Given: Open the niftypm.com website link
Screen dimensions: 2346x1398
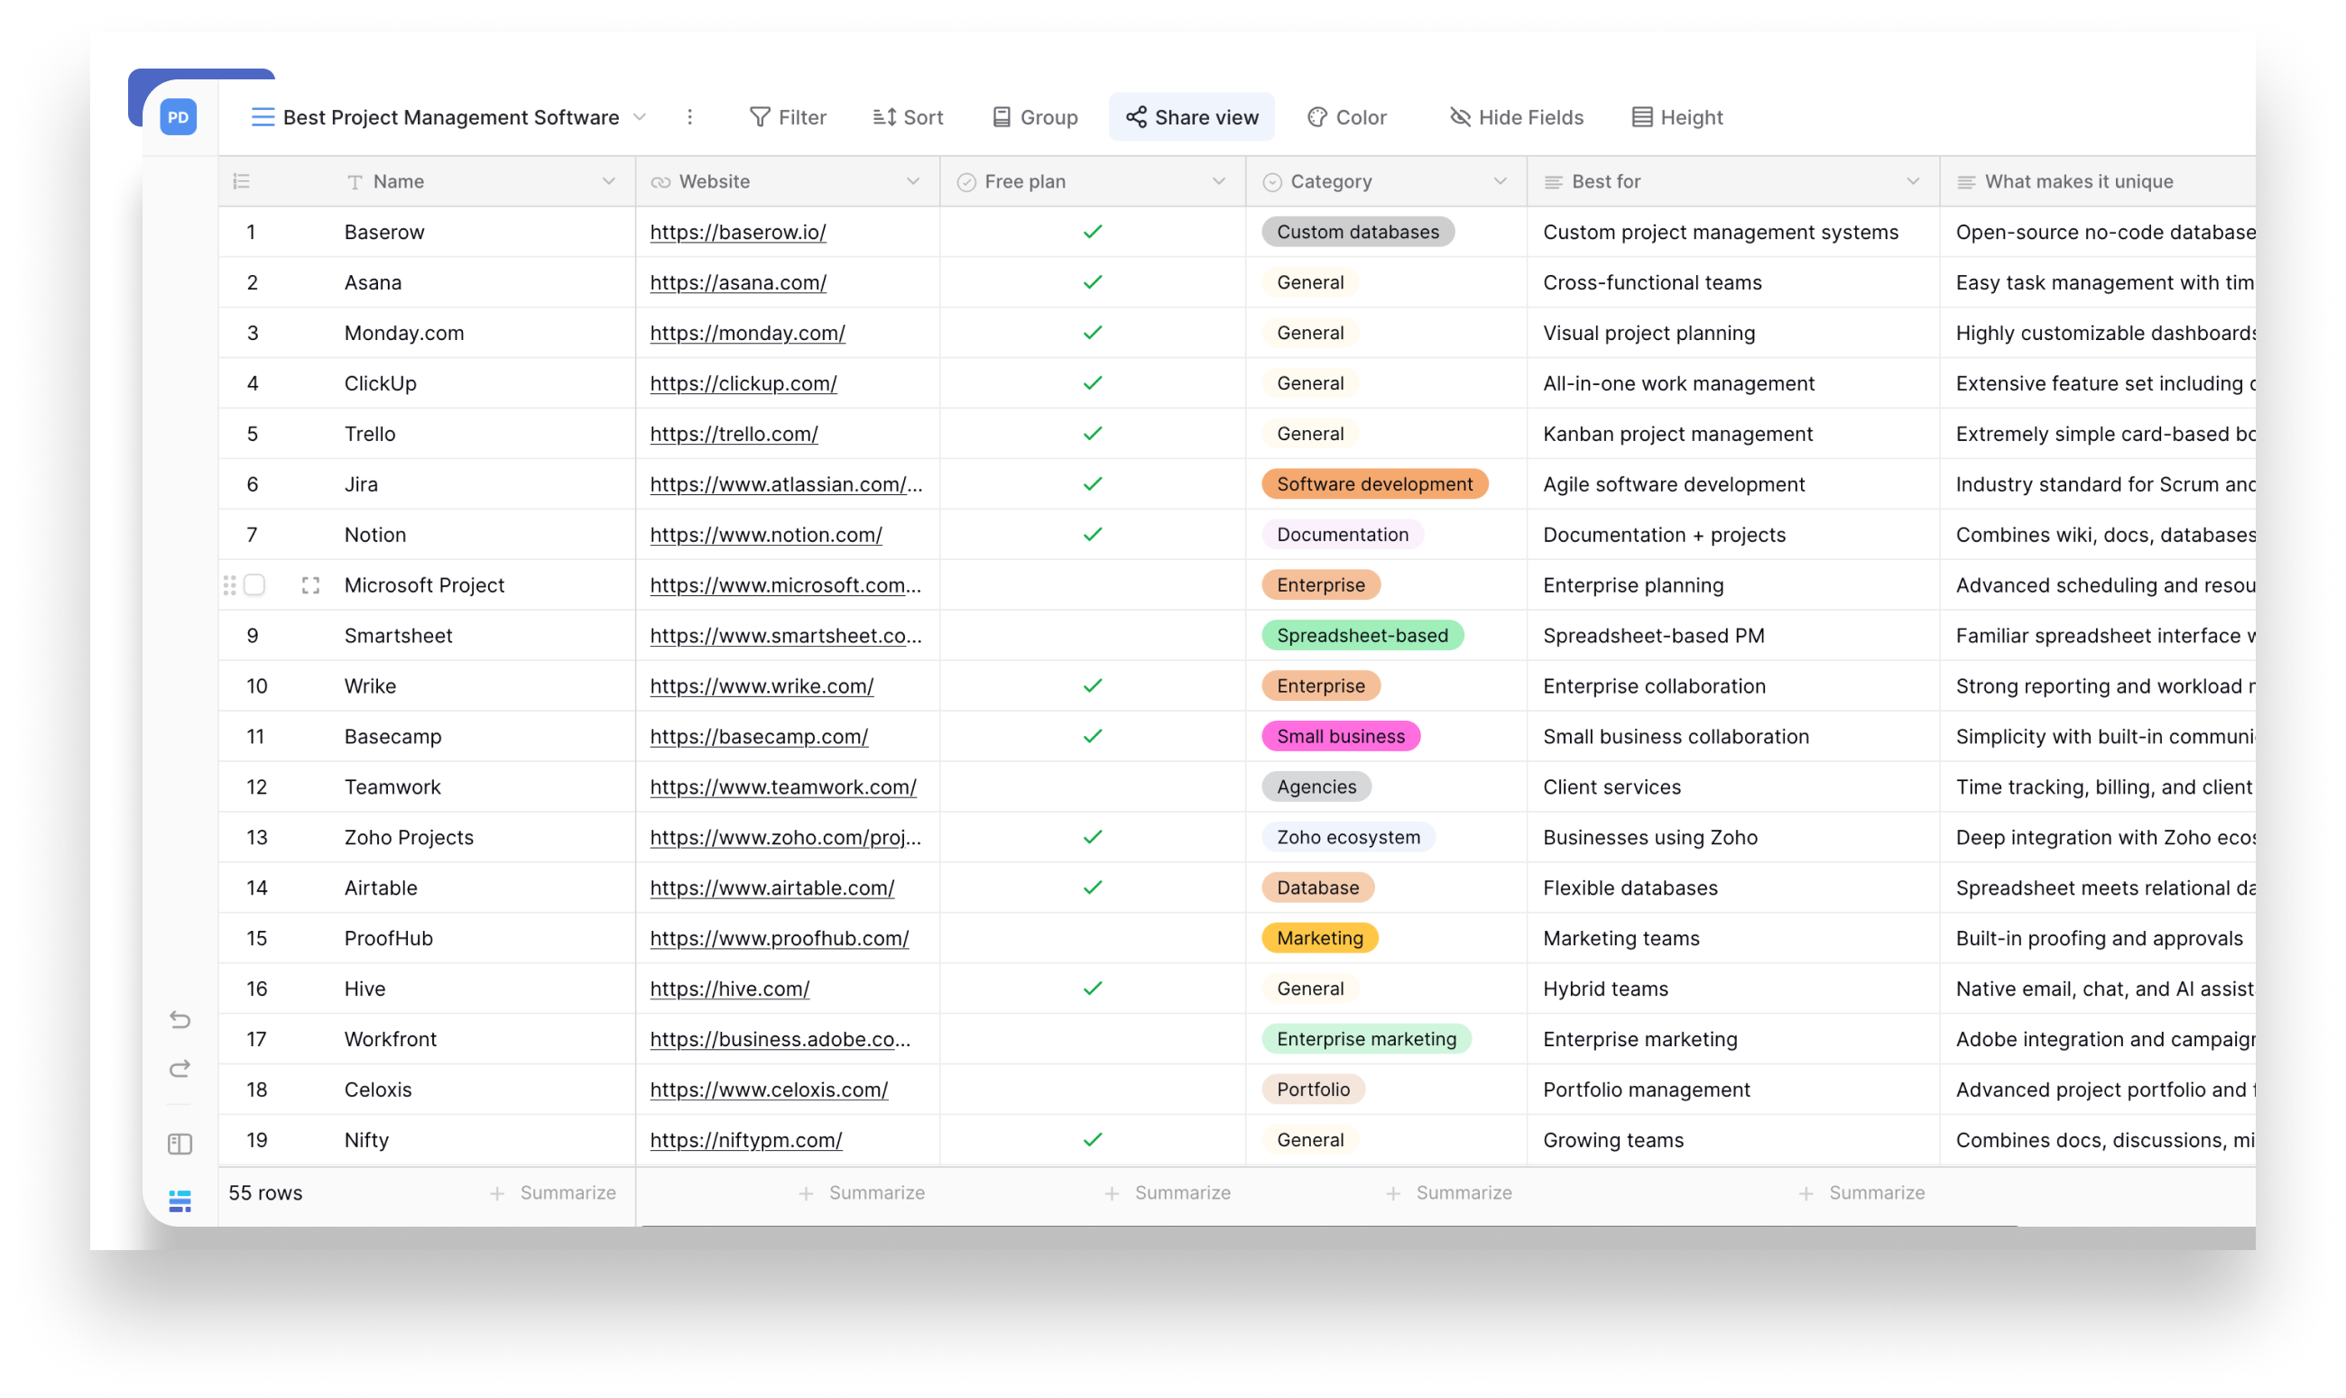Looking at the screenshot, I should coord(746,1140).
